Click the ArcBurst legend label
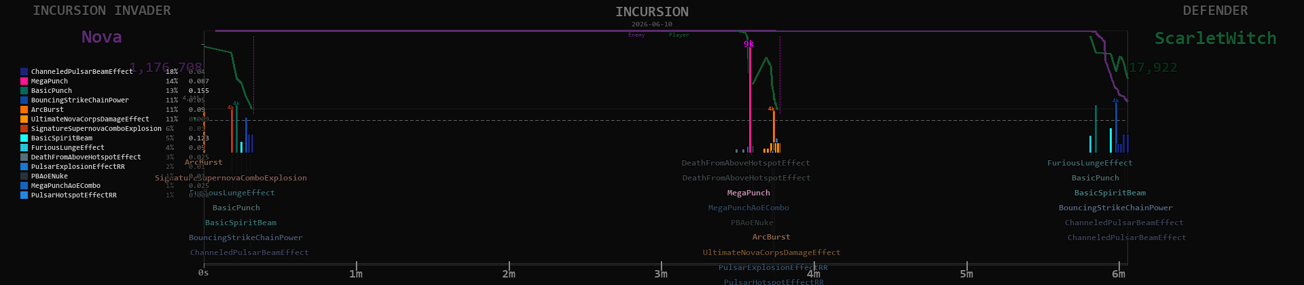This screenshot has height=285, width=1304. (48, 109)
